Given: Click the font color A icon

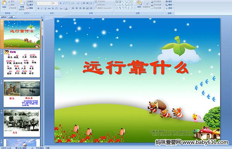Looking at the screenshot, I should coord(66,9).
